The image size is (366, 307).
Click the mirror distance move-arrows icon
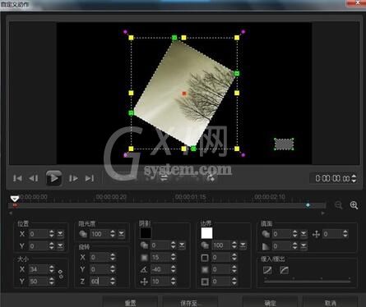pyautogui.click(x=316, y=234)
